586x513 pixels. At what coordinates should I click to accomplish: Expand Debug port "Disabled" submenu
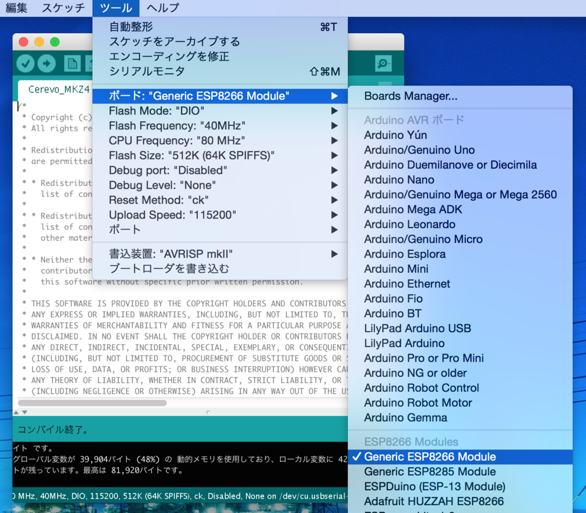point(220,170)
